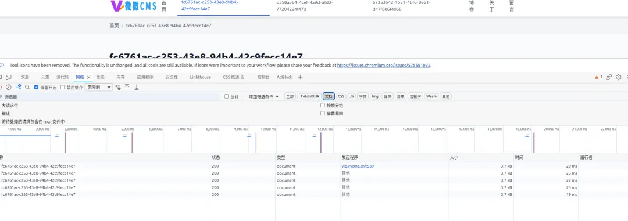Switch to the 控制台 tab
Viewport: 628px width, 221px height.
tap(263, 77)
